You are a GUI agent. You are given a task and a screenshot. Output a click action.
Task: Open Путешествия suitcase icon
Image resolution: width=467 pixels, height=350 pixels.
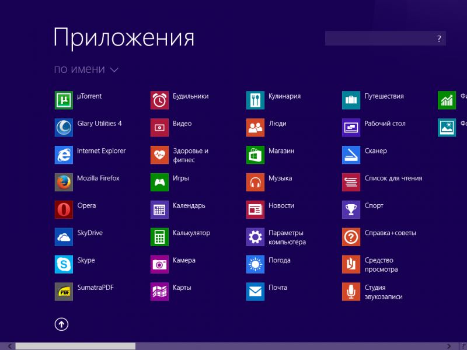click(351, 100)
